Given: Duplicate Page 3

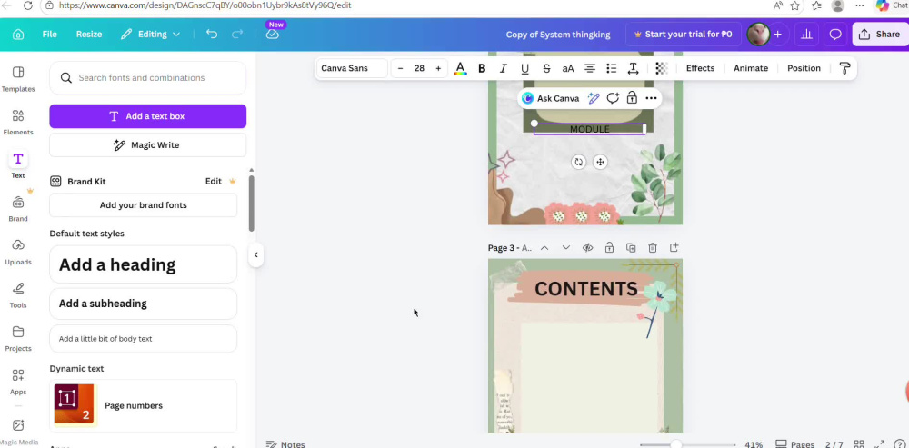Looking at the screenshot, I should [631, 248].
